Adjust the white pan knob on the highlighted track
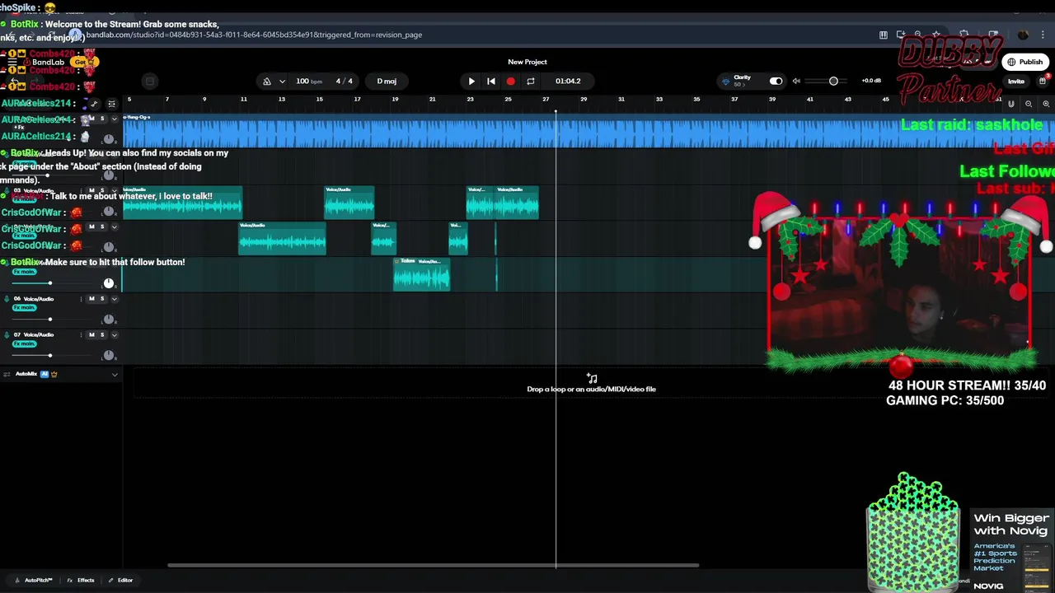 108,283
